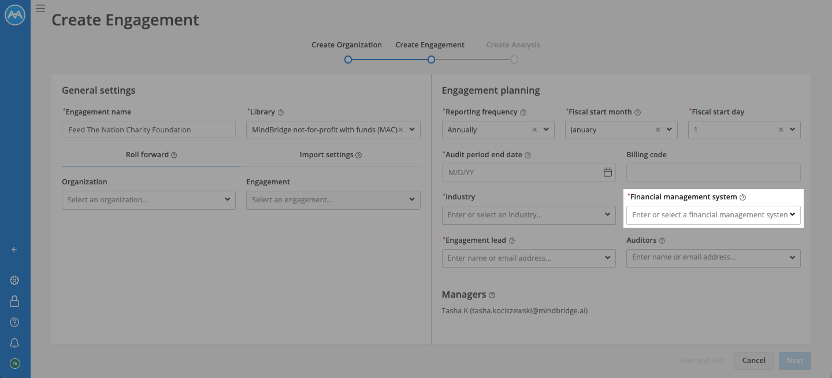Open the hamburger menu icon

coord(40,8)
